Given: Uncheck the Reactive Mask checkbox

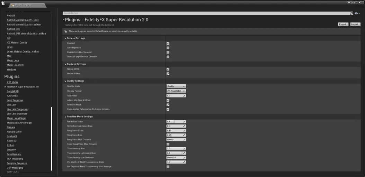Looking at the screenshot, I should pyautogui.click(x=168, y=105).
